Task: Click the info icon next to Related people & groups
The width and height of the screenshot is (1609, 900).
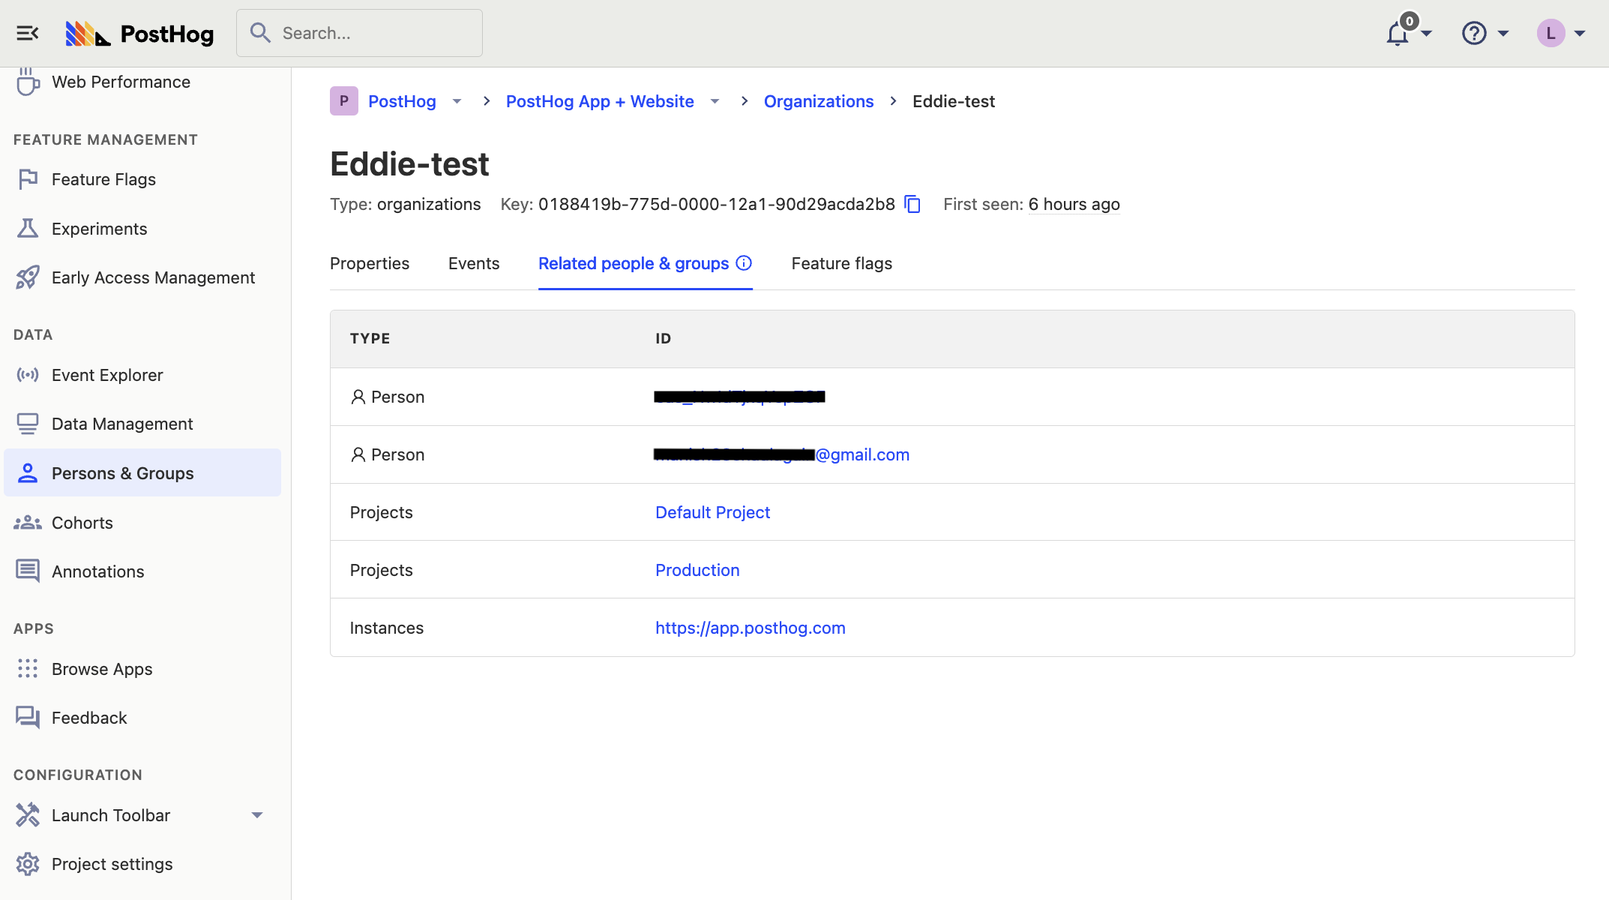Action: pyautogui.click(x=744, y=263)
